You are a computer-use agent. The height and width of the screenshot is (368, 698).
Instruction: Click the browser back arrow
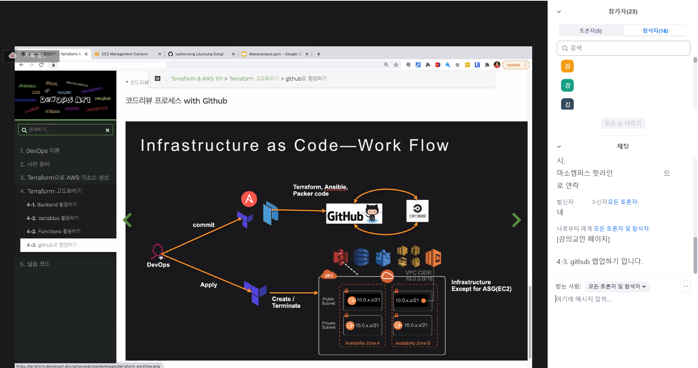pyautogui.click(x=21, y=65)
